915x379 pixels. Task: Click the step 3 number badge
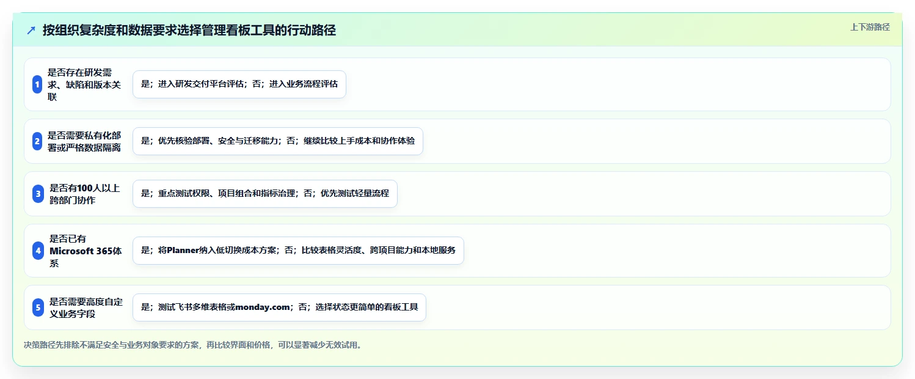[38, 194]
